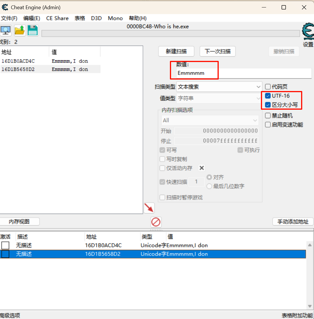314x319 pixels.
Task: Click the floppy disk save icon
Action: point(33,30)
